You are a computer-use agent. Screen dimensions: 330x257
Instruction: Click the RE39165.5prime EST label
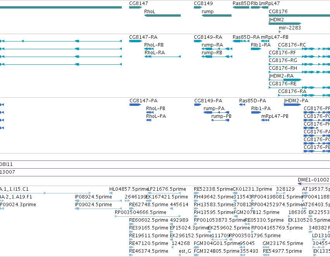(x=149, y=228)
